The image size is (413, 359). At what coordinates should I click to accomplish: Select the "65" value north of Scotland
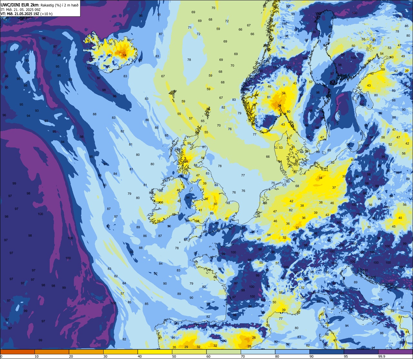pyautogui.click(x=203, y=121)
